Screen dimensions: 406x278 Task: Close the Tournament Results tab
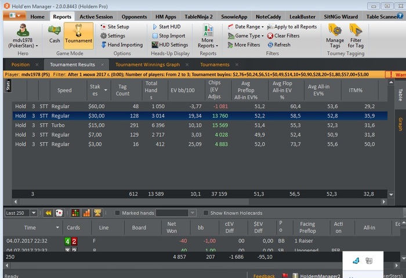(103, 65)
